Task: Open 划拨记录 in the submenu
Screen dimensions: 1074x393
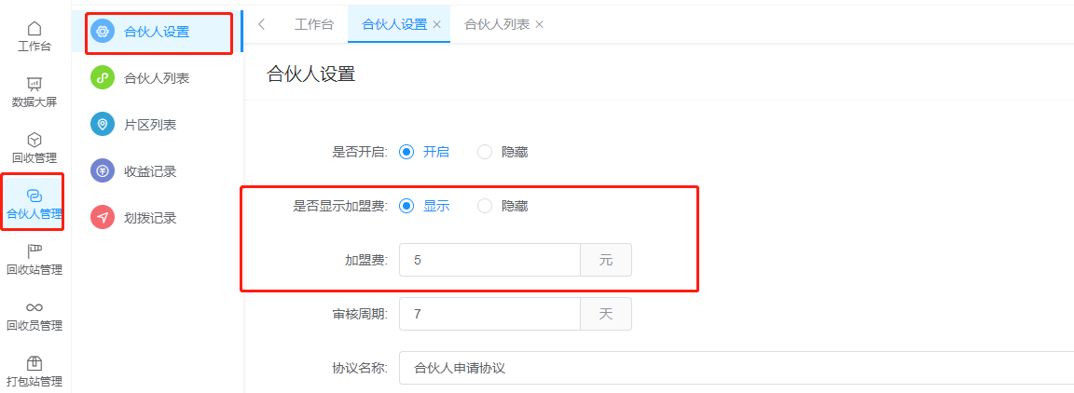Action: [x=150, y=218]
